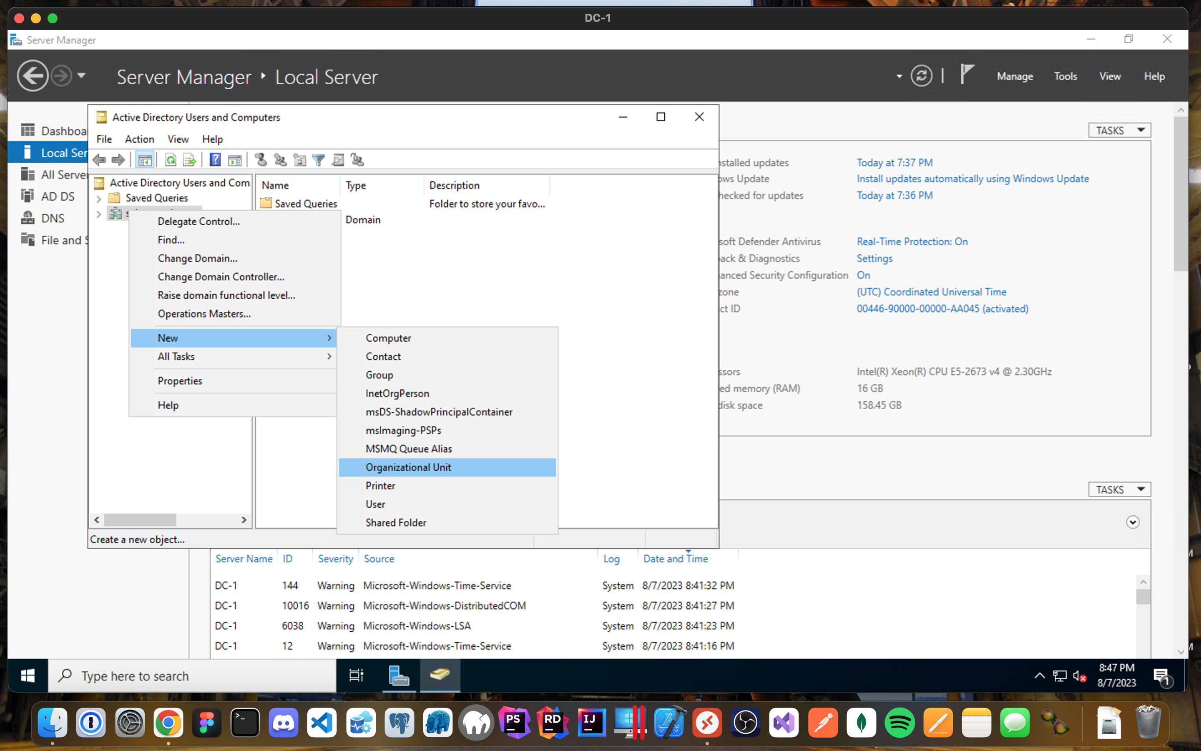Open the top TASKS dropdown
This screenshot has height=751, width=1201.
[1119, 130]
